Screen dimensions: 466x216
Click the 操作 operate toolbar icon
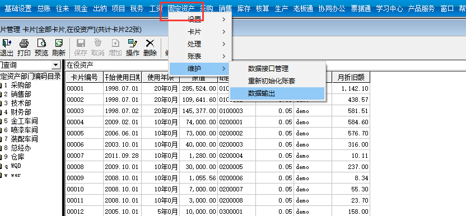[133, 48]
